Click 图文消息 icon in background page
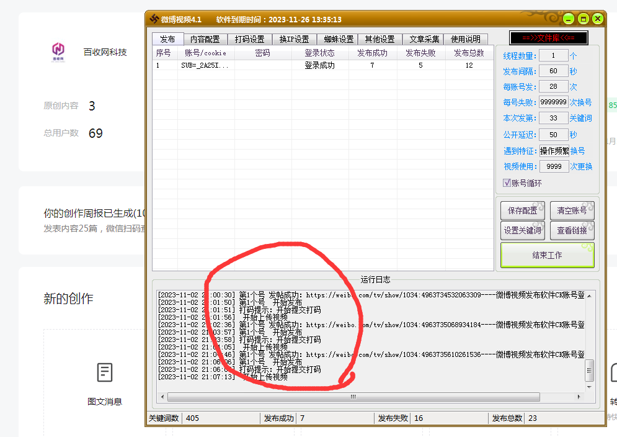The height and width of the screenshot is (437, 617). (x=105, y=372)
